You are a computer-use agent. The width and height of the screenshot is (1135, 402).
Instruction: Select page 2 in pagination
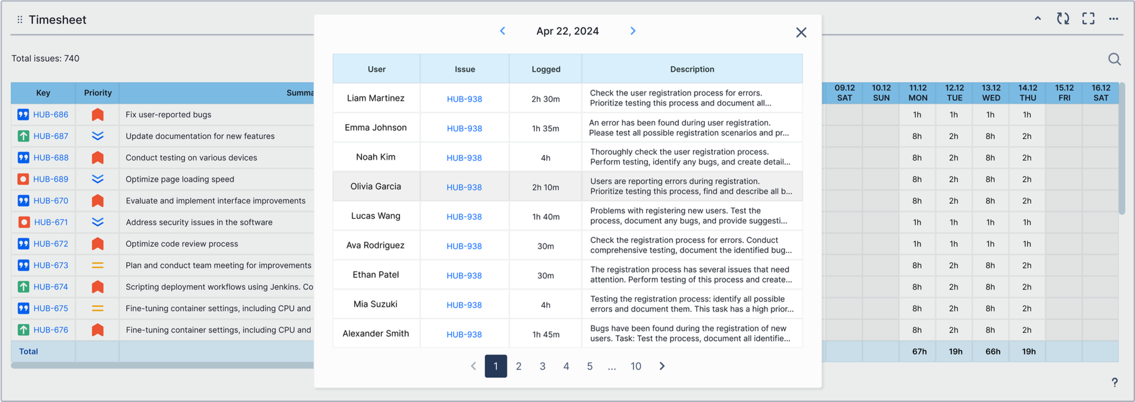(x=519, y=366)
